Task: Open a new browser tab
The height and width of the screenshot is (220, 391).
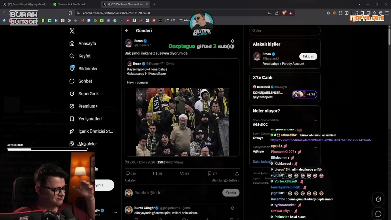Action: [x=154, y=4]
